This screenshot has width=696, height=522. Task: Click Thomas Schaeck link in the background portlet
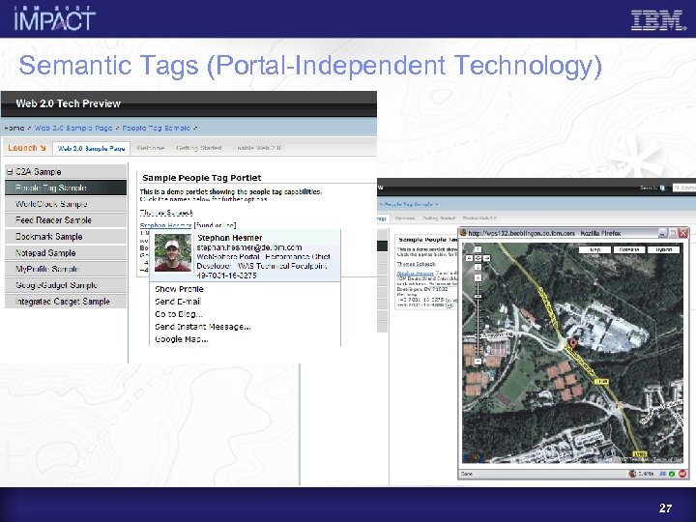[416, 264]
